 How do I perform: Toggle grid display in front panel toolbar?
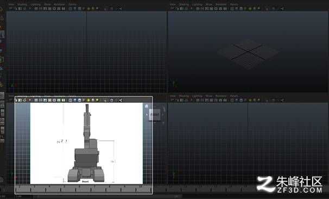36,100
